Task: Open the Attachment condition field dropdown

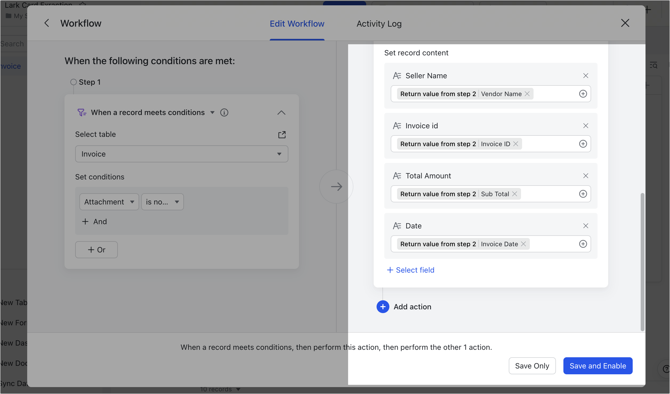Action: coord(109,202)
